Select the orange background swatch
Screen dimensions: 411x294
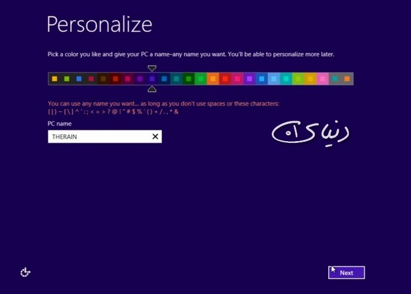coord(213,79)
